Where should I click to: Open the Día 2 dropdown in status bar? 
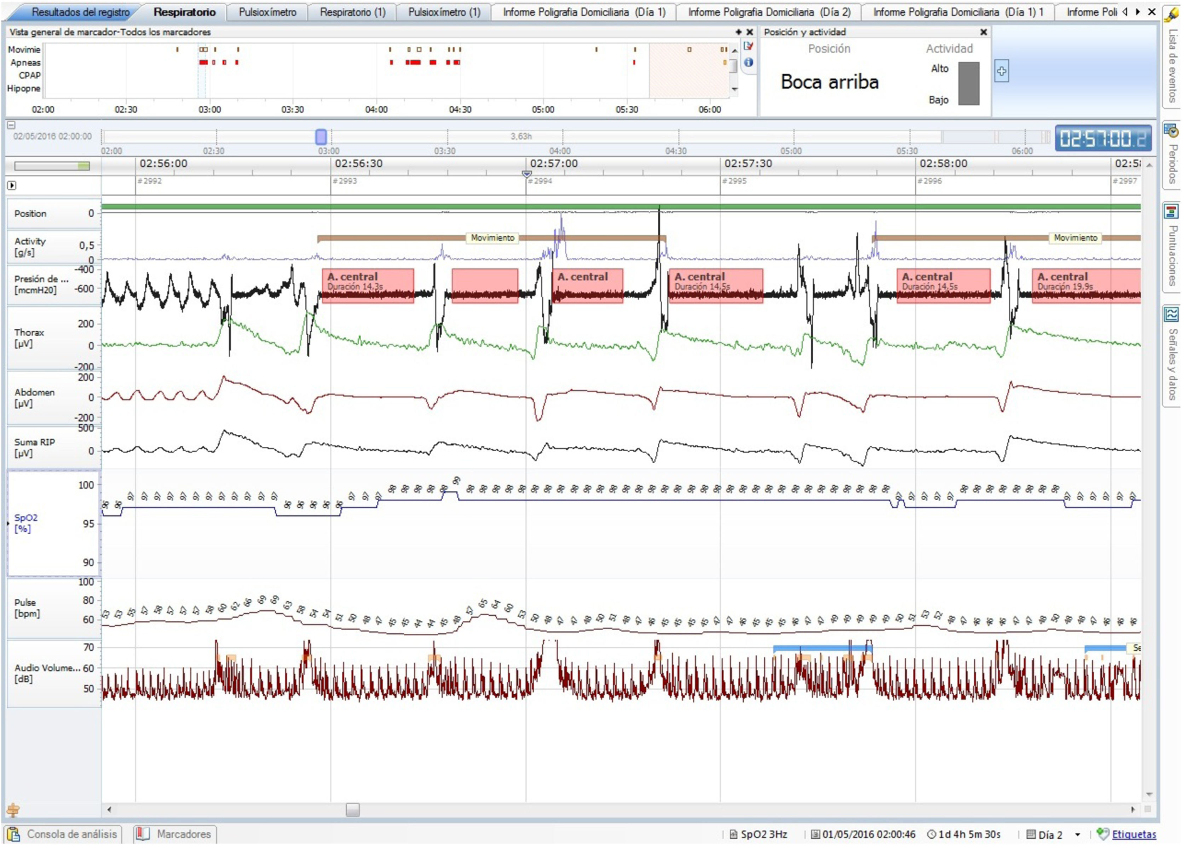point(1078,835)
